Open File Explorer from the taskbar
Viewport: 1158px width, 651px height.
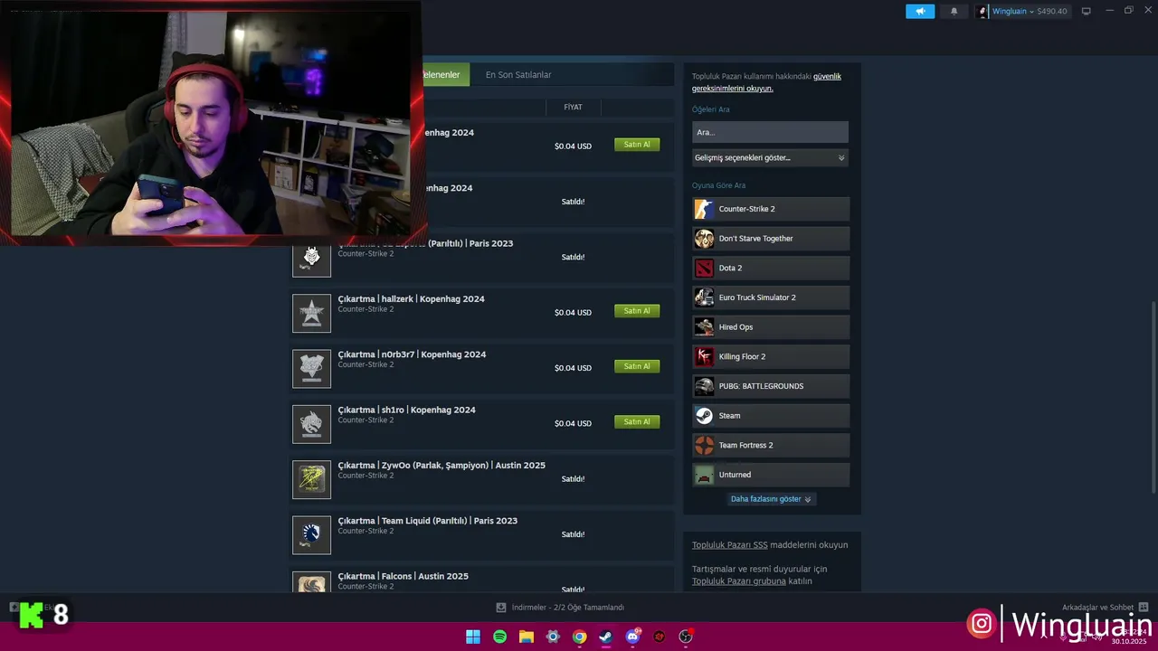click(x=527, y=637)
